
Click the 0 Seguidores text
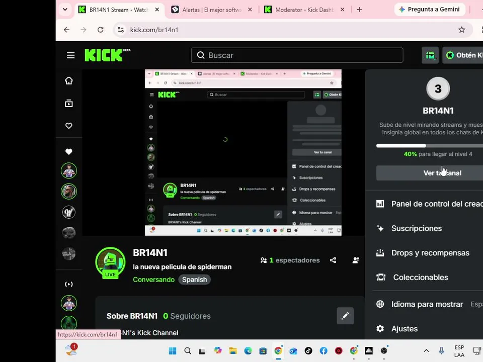pos(187,316)
